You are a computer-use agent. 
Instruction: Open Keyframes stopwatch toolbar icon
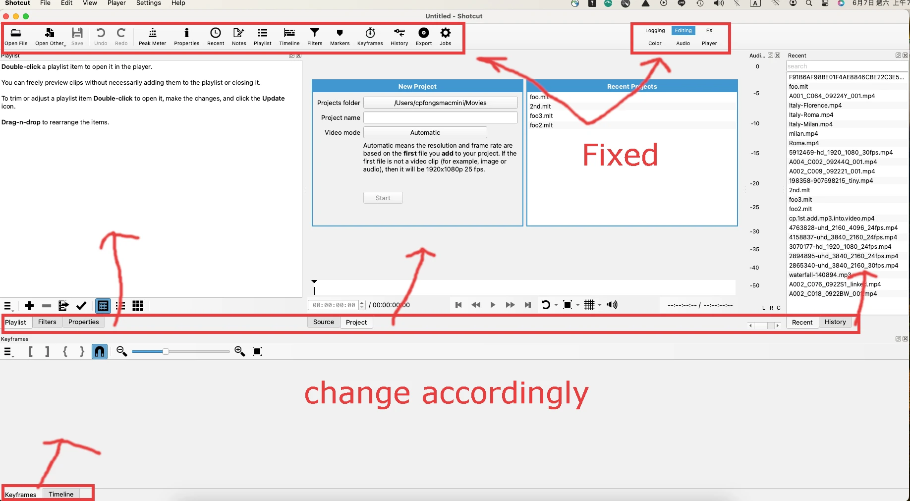370,37
